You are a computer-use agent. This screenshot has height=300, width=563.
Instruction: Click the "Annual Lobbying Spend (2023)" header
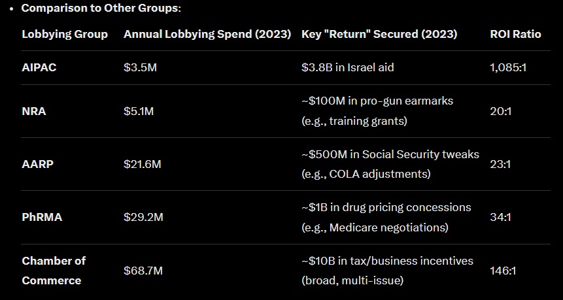coord(207,34)
